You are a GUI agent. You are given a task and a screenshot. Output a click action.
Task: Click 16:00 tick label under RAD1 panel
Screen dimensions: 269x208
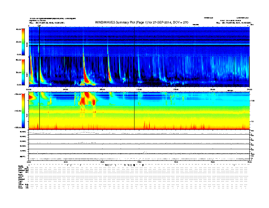coord(176,89)
